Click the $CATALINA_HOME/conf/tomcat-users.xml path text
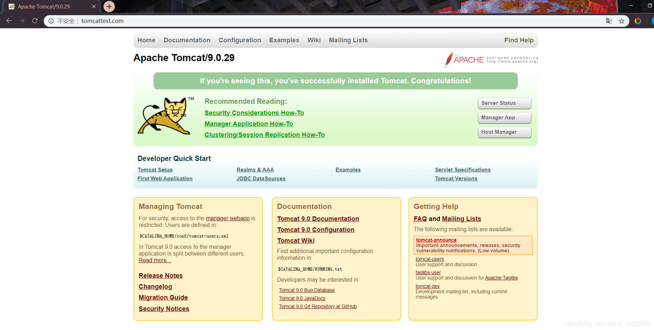Viewport: 654px width, 330px height. [184, 236]
